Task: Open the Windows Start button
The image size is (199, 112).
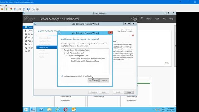Action: point(26,110)
